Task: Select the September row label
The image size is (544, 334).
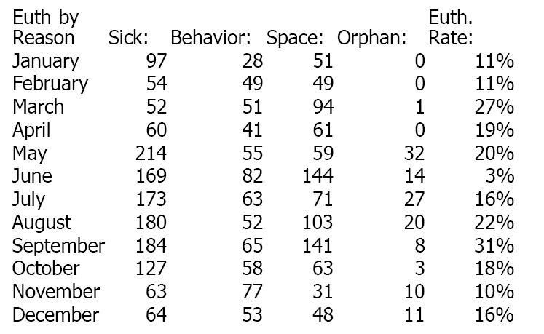Action: tap(58, 246)
